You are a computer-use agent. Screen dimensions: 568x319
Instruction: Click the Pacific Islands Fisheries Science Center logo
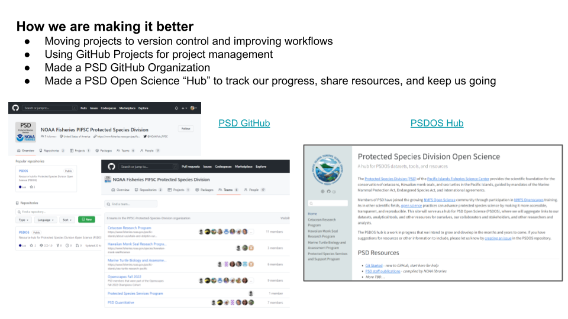click(x=327, y=170)
